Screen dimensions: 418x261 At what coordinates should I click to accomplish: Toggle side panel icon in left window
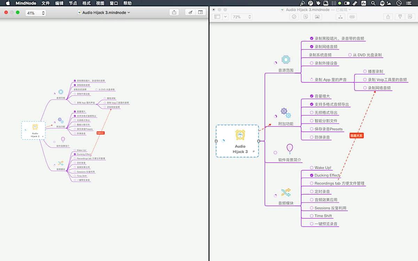200,13
